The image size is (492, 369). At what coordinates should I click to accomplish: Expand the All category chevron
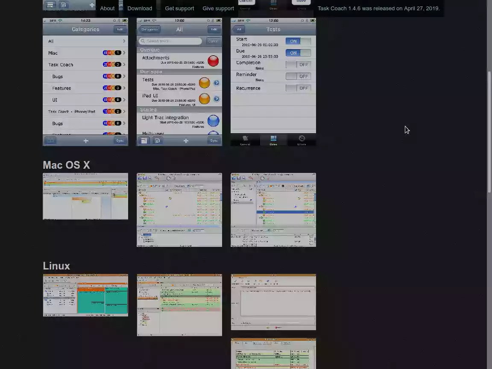pyautogui.click(x=124, y=41)
